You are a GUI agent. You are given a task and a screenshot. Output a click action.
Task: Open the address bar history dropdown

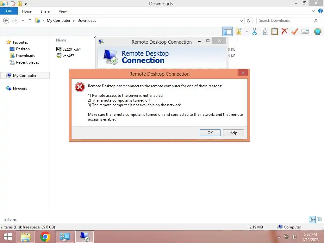pyautogui.click(x=241, y=21)
